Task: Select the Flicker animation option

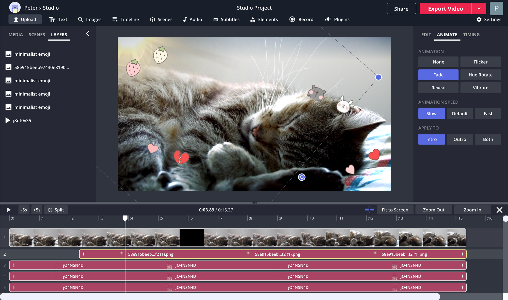Action: click(x=480, y=62)
